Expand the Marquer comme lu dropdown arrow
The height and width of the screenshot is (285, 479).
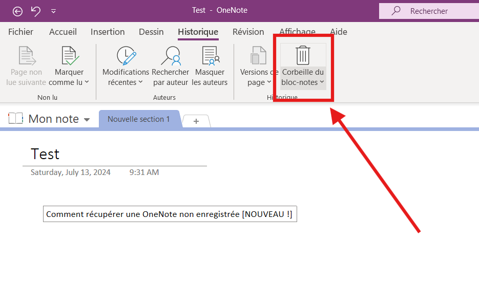[x=87, y=82]
